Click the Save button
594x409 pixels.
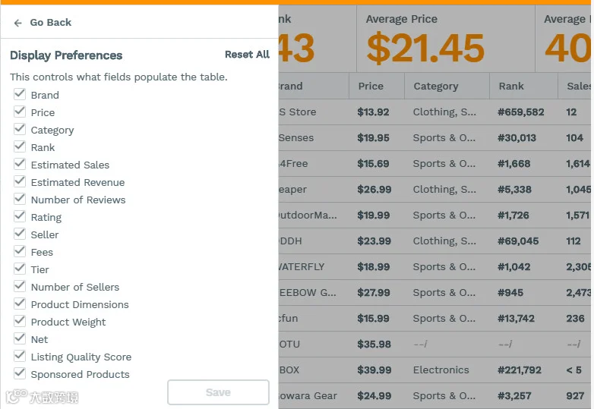coord(218,392)
